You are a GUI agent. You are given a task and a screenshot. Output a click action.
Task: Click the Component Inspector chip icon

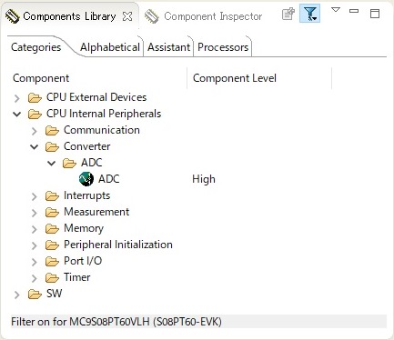coord(151,16)
